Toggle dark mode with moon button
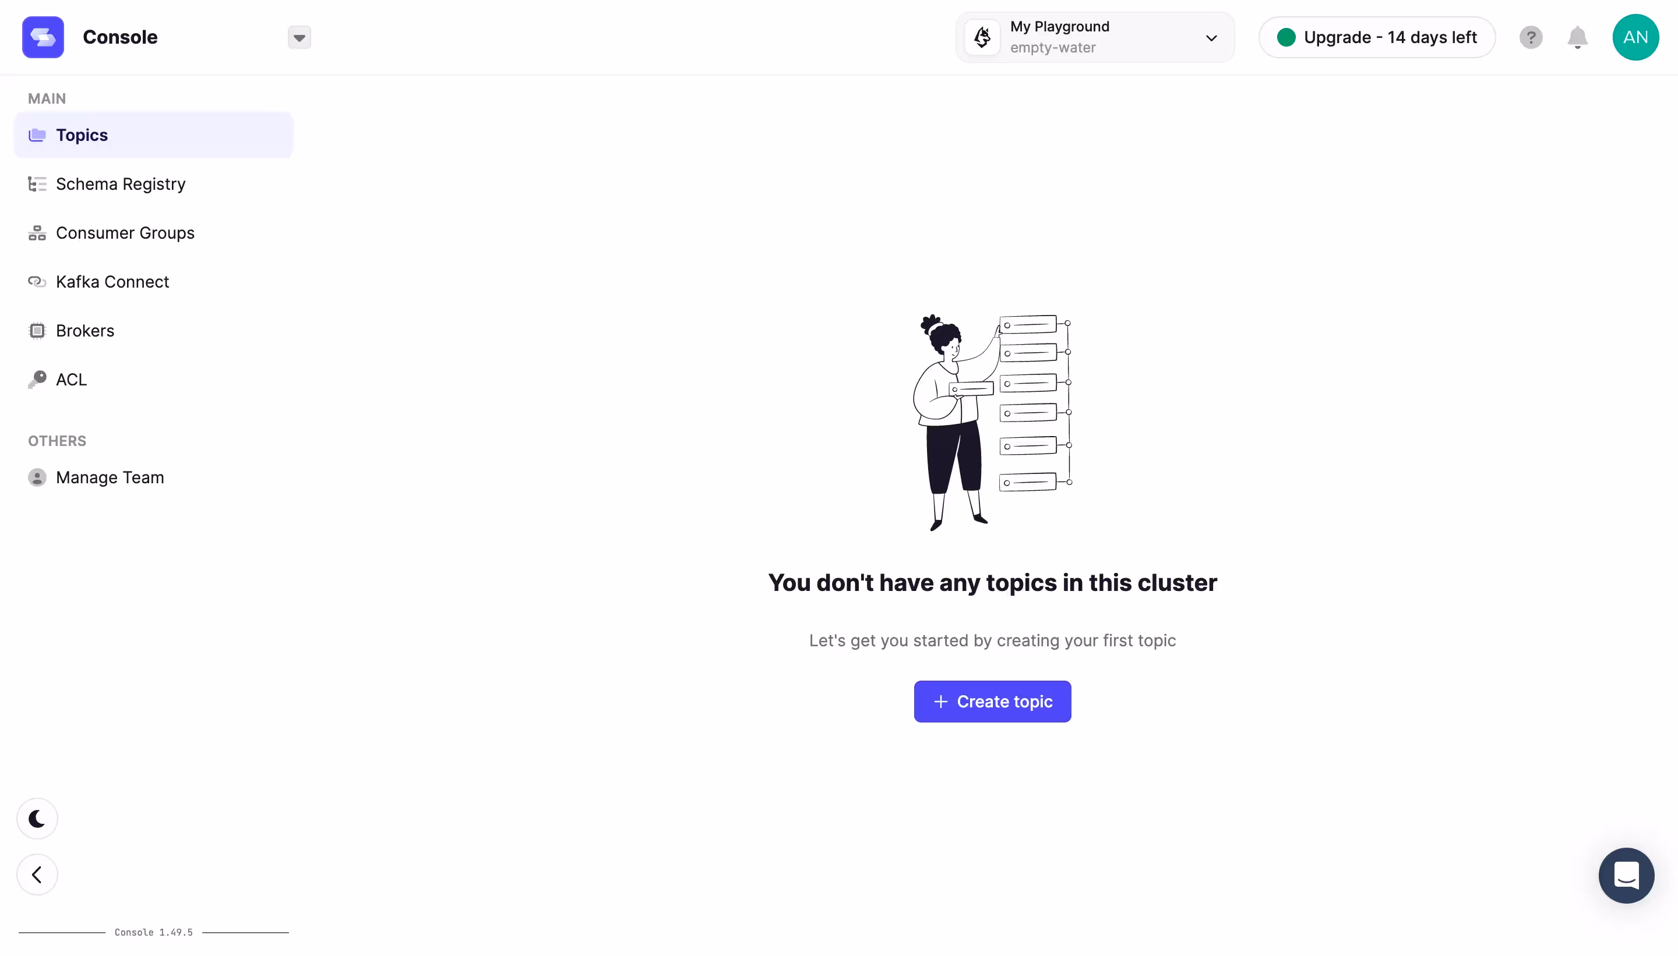 pos(37,819)
